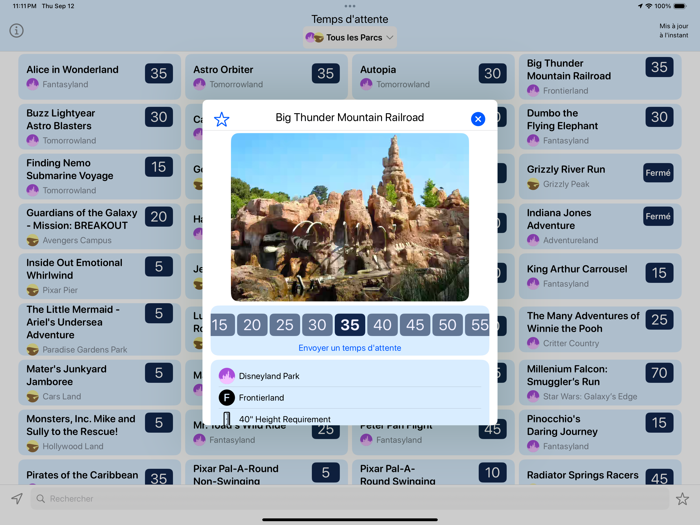Tap Critter Country castle icon on Winnie the Pooh
The image size is (700, 525).
click(x=533, y=343)
